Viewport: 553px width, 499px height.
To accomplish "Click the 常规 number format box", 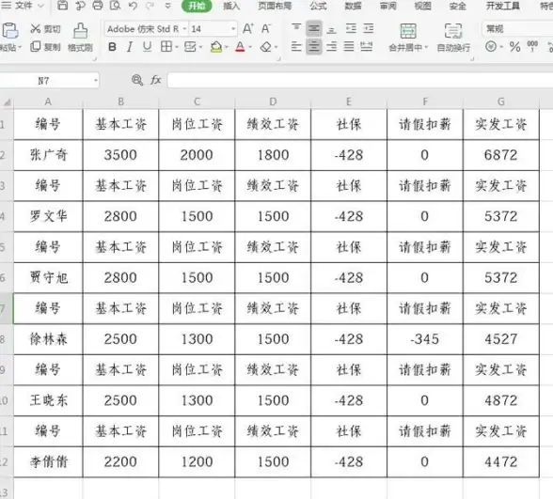I will click(517, 29).
